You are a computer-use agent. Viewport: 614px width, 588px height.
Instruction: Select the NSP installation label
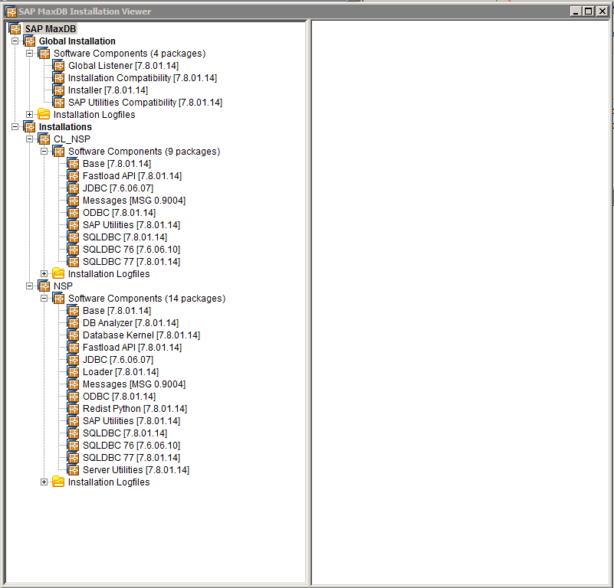63,286
